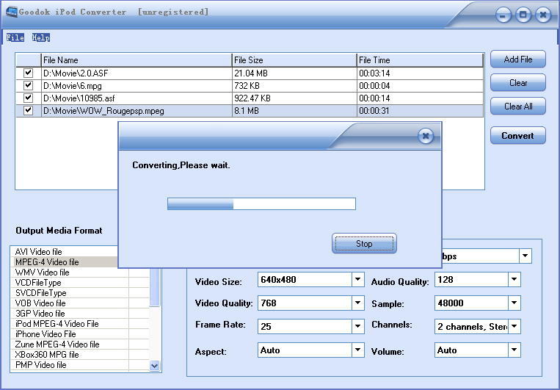This screenshot has width=560, height=390.
Task: Click the format list scrollbar thumb
Action: click(x=154, y=286)
